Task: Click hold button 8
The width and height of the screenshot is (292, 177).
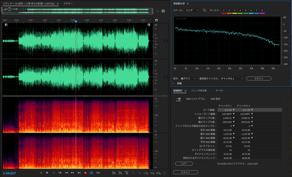Action: click(x=262, y=11)
